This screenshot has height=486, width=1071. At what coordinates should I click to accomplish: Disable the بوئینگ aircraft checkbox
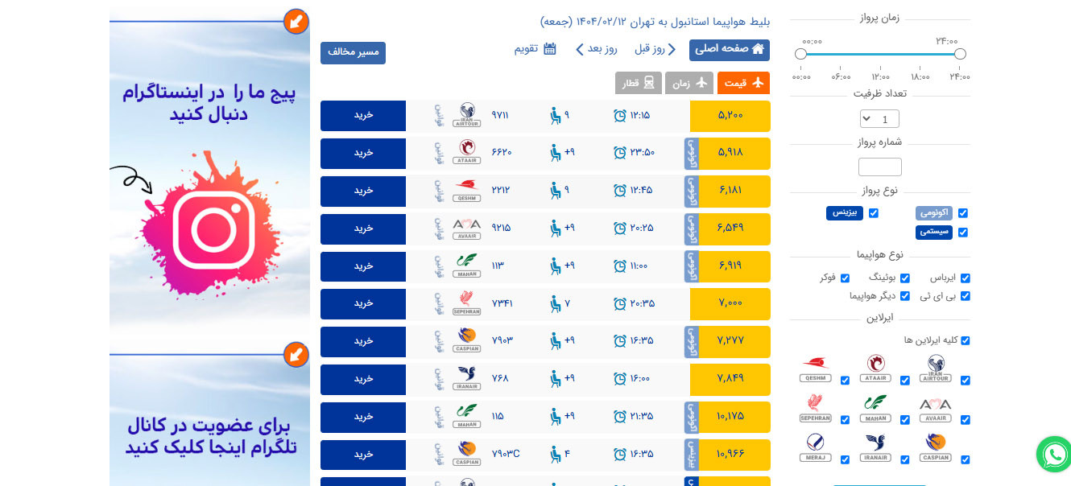coord(905,278)
